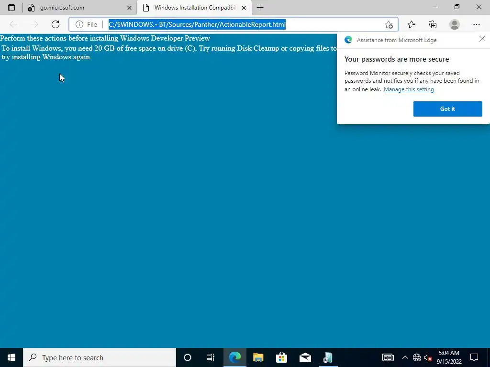Open the Mail app from taskbar
490x367 pixels.
(x=305, y=357)
